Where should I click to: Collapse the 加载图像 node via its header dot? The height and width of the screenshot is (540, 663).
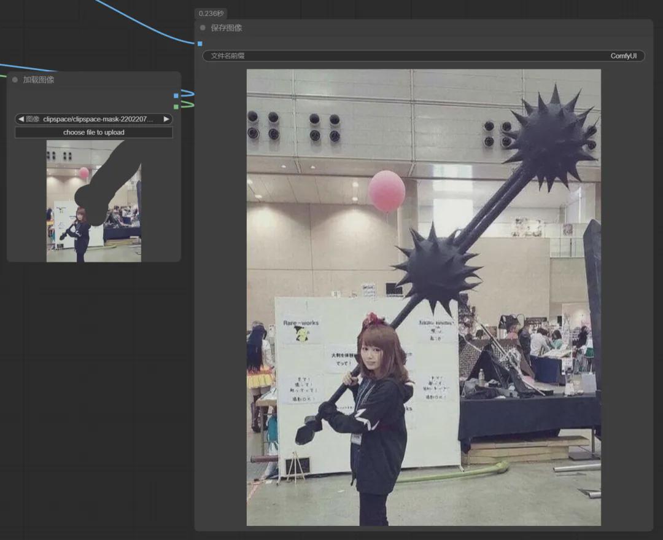tap(14, 79)
